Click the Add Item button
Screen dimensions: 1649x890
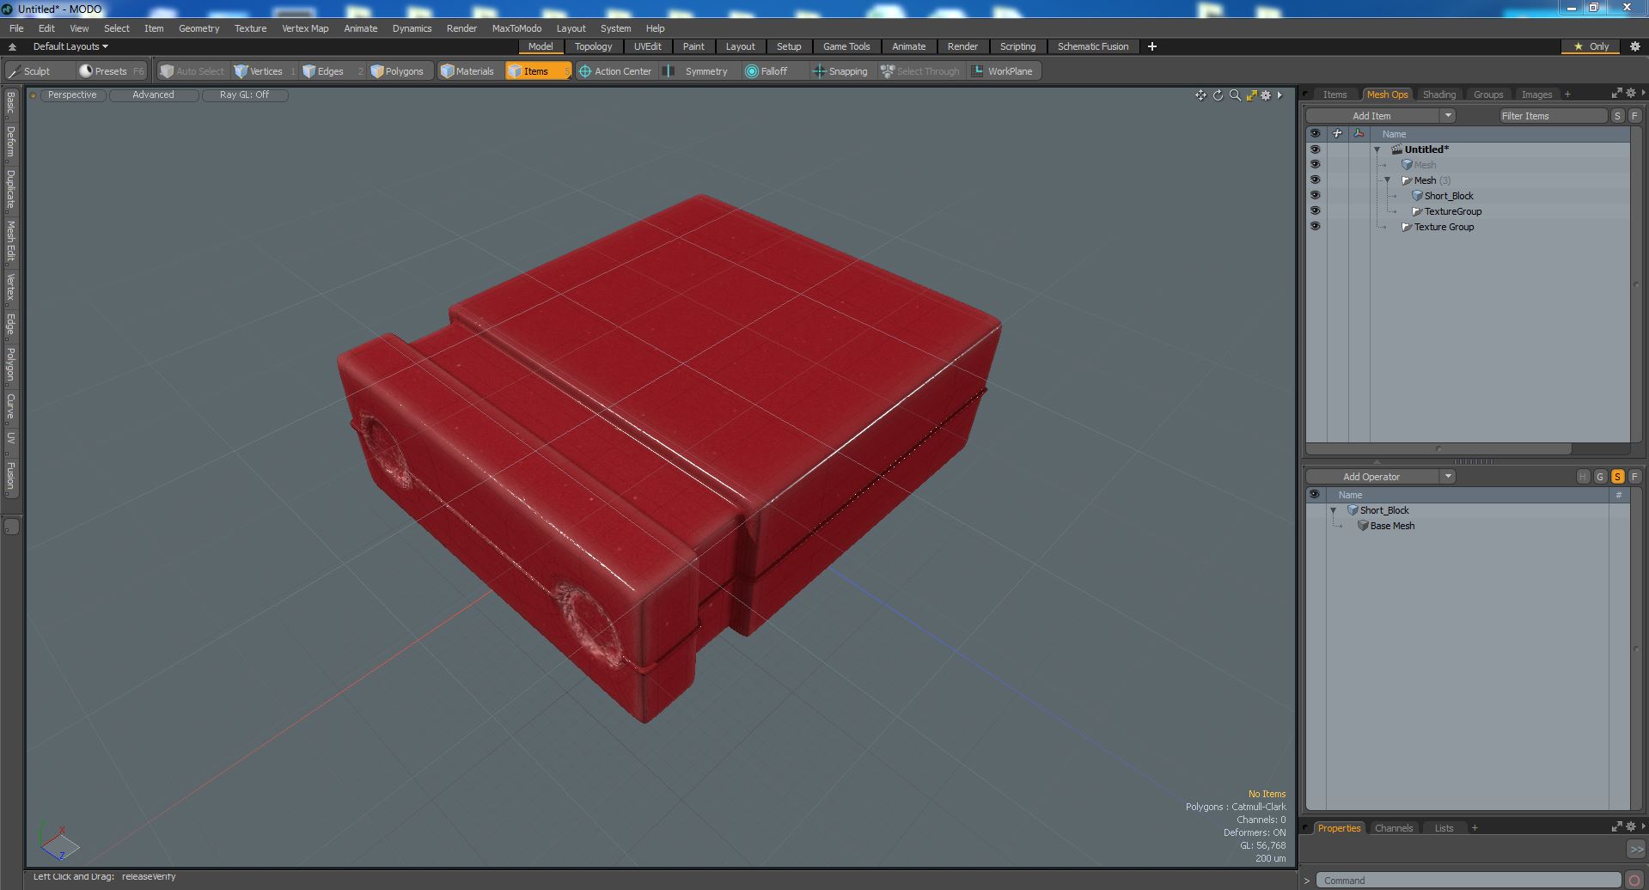pos(1371,116)
